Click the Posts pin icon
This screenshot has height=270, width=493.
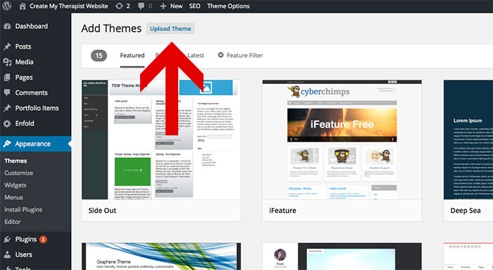(x=7, y=47)
